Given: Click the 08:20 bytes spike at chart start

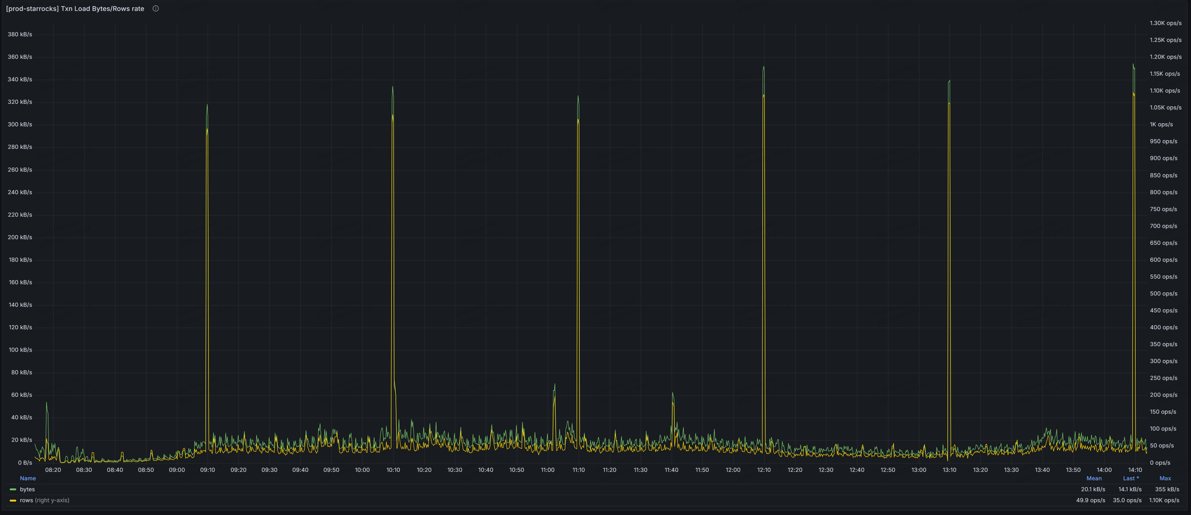Looking at the screenshot, I should pos(46,403).
